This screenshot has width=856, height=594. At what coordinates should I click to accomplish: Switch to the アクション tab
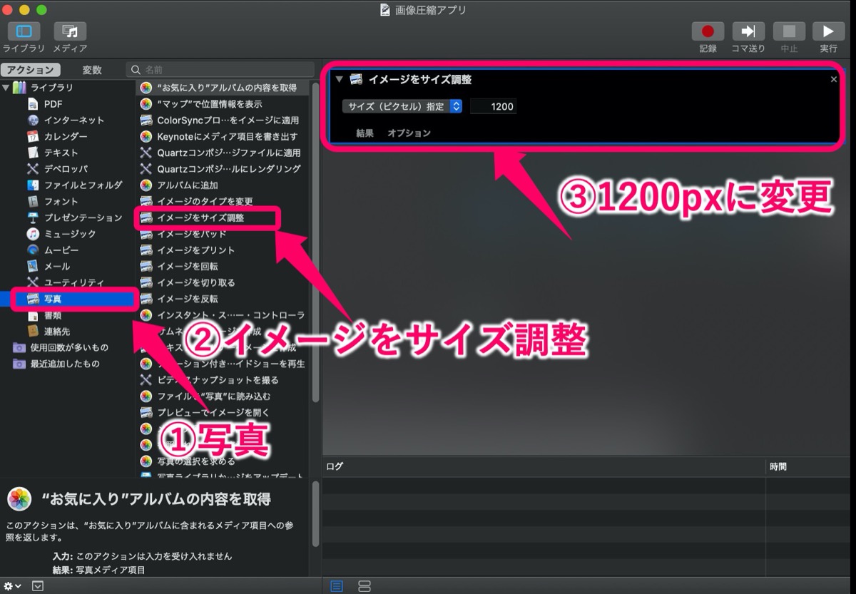31,70
